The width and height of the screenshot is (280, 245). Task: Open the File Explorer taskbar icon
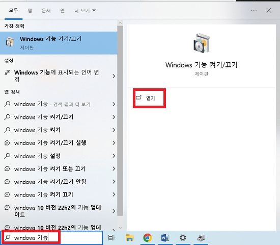coord(130,238)
